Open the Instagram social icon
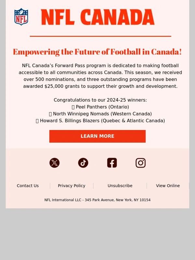Screen dimensions: 195x260 [141, 163]
